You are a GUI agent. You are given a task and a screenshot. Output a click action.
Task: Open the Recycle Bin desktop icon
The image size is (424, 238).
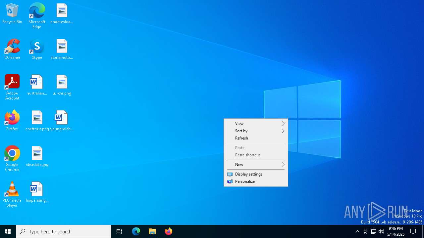click(12, 14)
